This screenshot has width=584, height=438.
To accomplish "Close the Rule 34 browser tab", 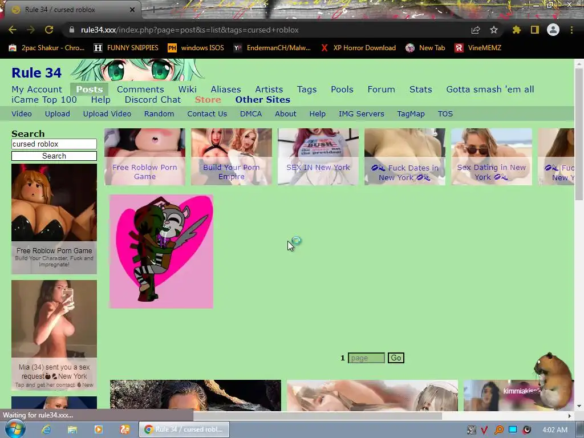I will click(x=132, y=10).
